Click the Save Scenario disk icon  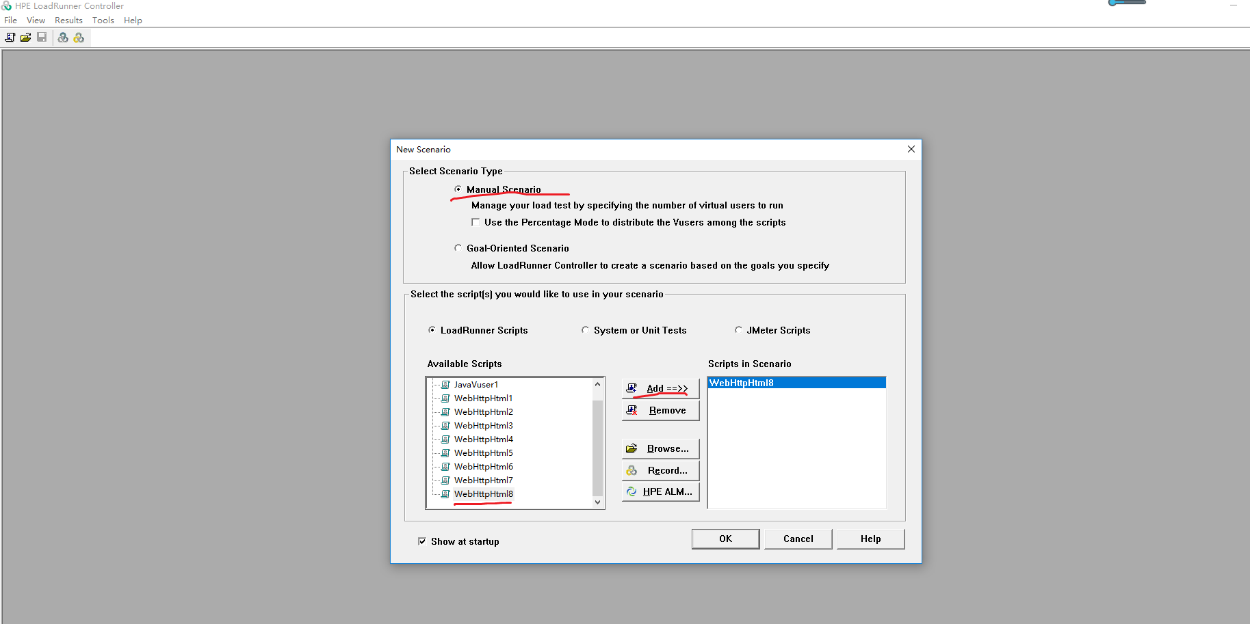pyautogui.click(x=42, y=38)
